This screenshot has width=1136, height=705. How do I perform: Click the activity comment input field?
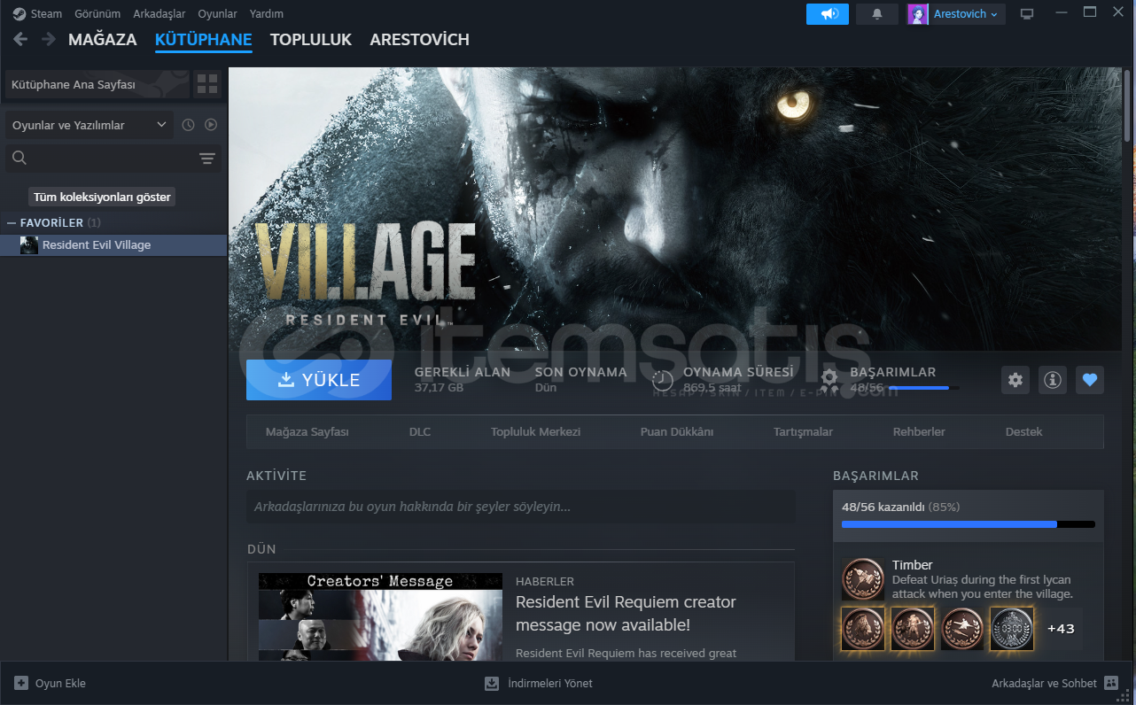(x=521, y=507)
